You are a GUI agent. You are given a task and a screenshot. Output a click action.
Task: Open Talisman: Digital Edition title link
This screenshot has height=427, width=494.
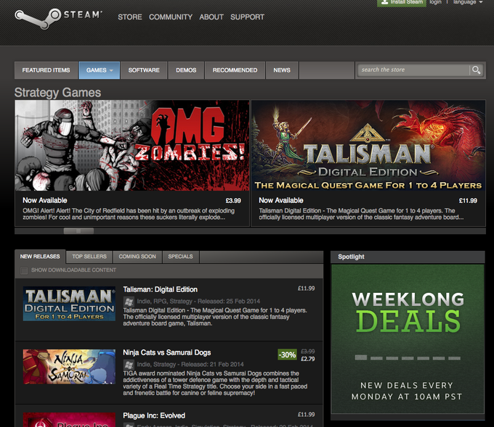pos(160,289)
